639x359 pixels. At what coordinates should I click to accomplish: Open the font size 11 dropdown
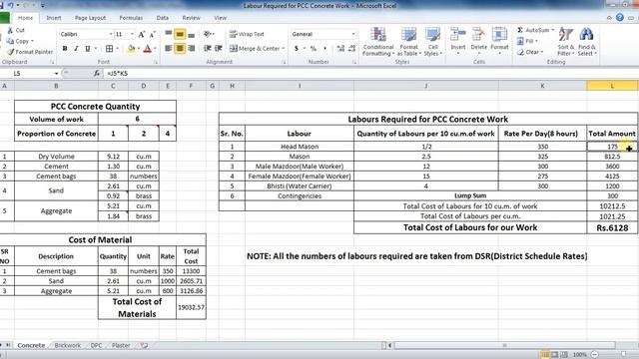click(132, 34)
